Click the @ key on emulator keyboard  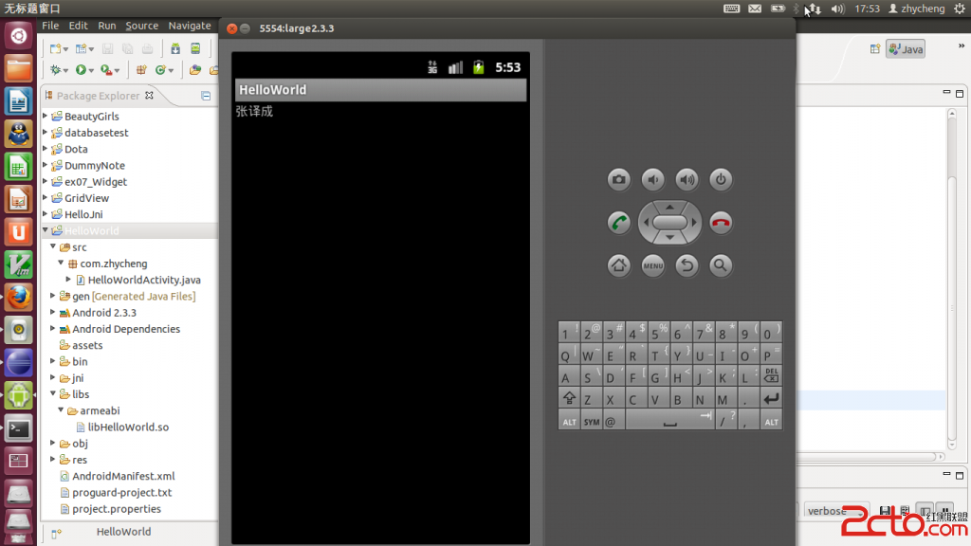point(614,421)
